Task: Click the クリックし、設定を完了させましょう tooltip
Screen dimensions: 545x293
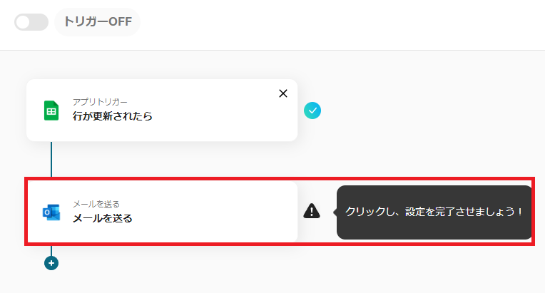Action: [434, 212]
